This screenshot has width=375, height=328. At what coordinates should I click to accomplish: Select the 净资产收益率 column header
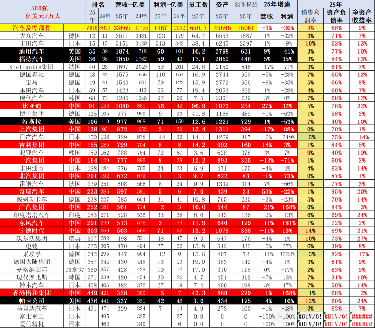click(362, 16)
